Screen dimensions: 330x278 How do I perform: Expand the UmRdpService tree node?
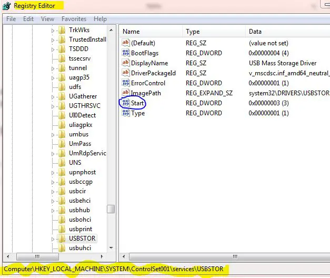(53, 154)
